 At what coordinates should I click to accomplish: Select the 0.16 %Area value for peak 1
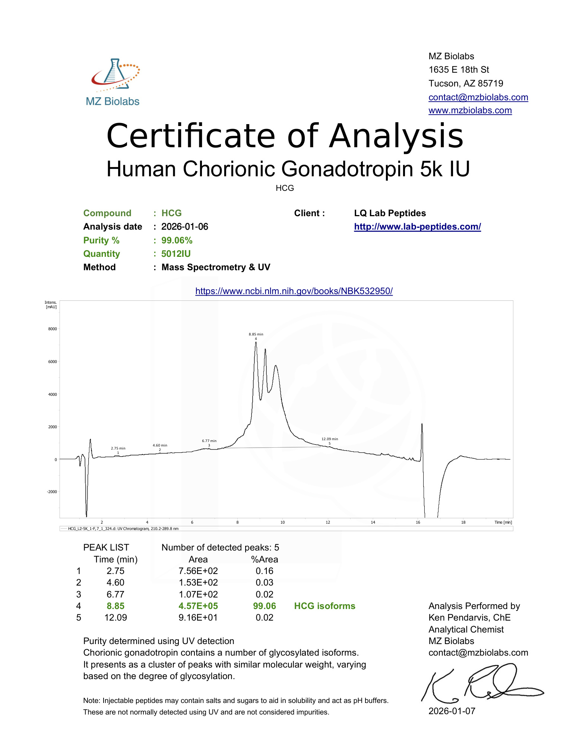[265, 571]
